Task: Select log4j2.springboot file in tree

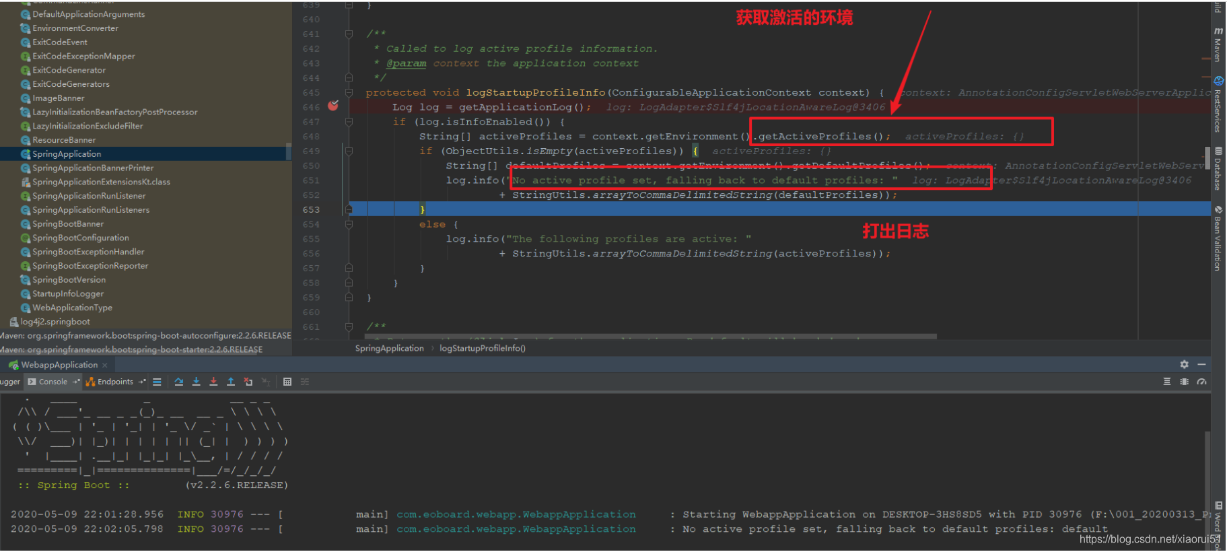Action: (x=55, y=322)
